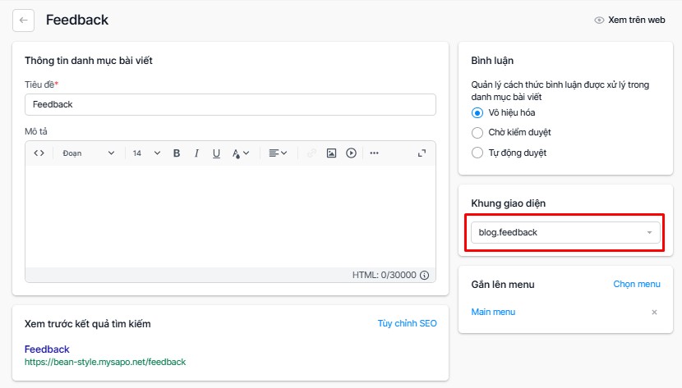This screenshot has height=388, width=682.
Task: Expand editor to fullscreen
Action: [x=422, y=153]
